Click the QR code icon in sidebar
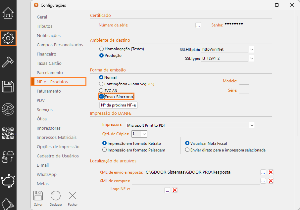 pos(8,133)
